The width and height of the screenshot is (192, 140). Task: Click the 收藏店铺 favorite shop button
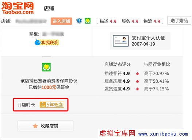pyautogui.click(x=45, y=126)
